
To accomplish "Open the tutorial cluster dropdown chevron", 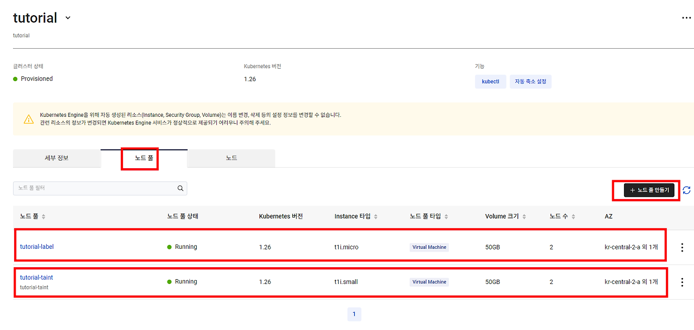I will click(68, 18).
